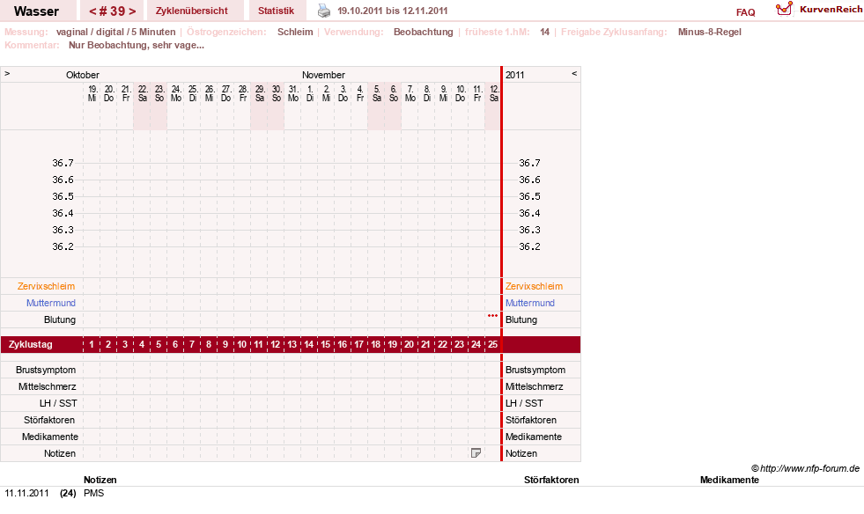864x514 pixels.
Task: Go to previous cycle with the '<' arrow
Action: [x=92, y=11]
